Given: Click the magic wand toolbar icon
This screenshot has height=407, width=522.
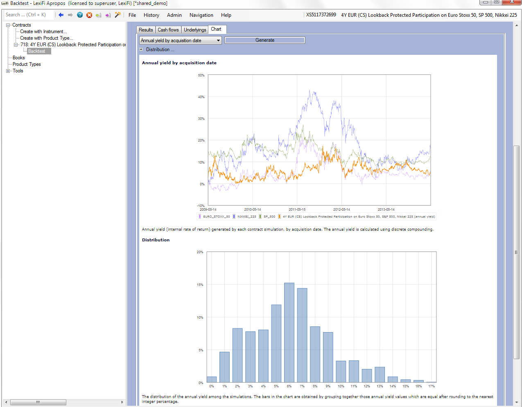Looking at the screenshot, I should 118,15.
